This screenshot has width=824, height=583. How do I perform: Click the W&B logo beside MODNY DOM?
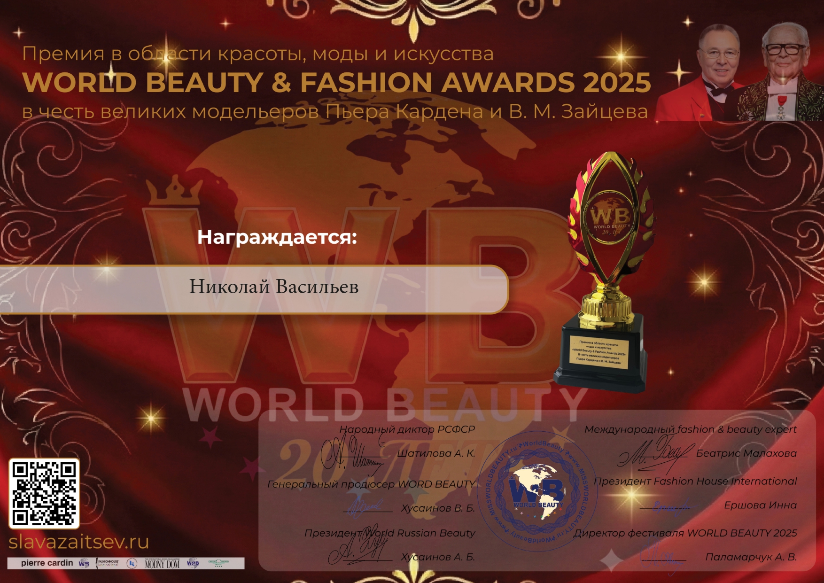coord(193,563)
